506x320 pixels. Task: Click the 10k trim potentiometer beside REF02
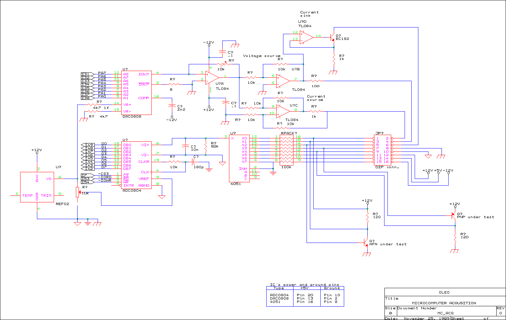coord(78,192)
